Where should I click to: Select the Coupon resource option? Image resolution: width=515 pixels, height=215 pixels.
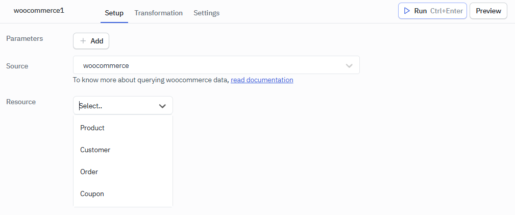(92, 194)
